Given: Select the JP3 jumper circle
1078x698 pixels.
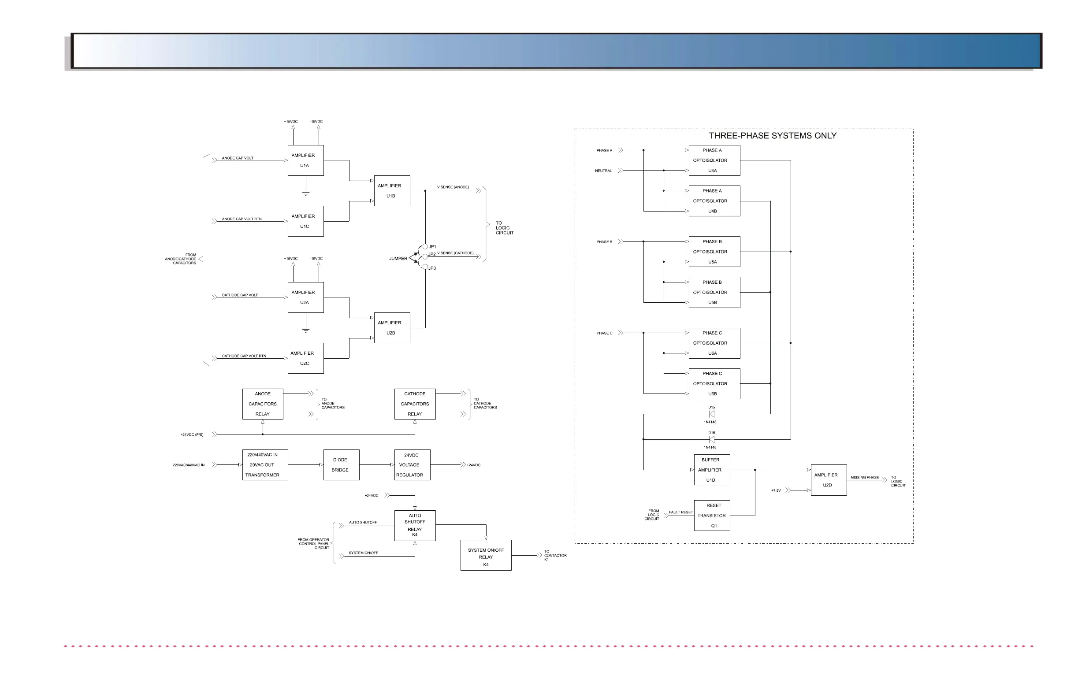Looking at the screenshot, I should [x=425, y=267].
